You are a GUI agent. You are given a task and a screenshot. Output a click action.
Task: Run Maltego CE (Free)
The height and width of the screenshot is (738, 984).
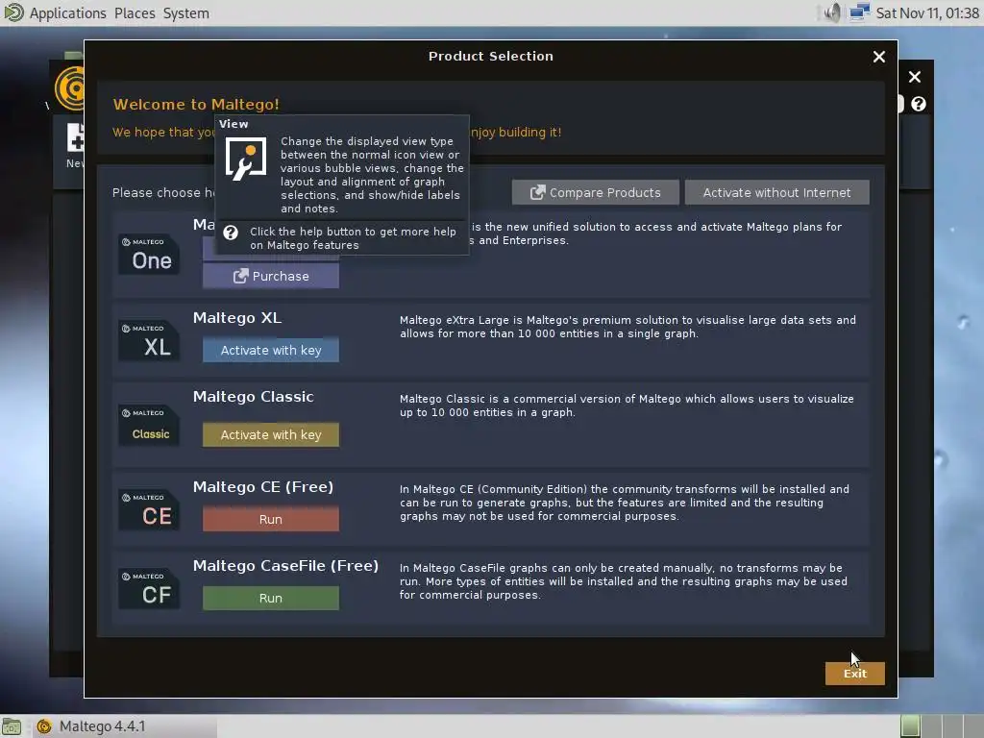point(270,520)
